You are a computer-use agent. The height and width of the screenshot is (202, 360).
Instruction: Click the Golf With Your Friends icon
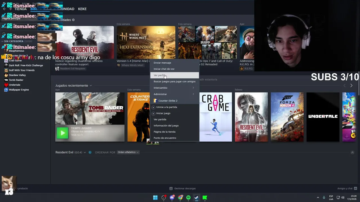click(x=6, y=70)
